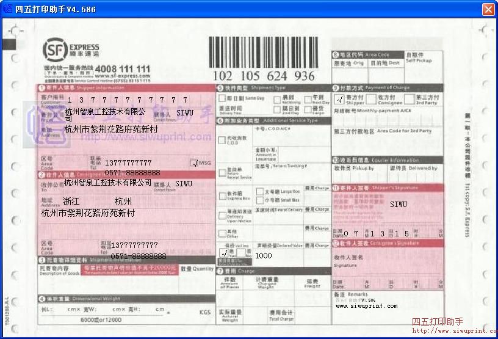This screenshot has height=339, width=498.
Task: Tick the 即日到 Same Day checkbox
Action: pos(222,98)
